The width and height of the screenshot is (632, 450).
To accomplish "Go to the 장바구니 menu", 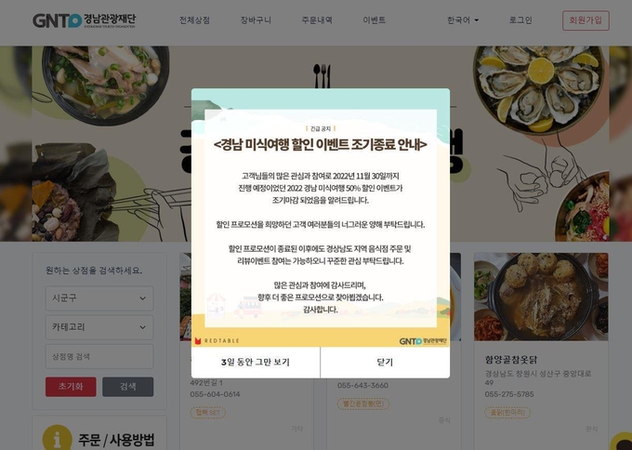I will [256, 20].
